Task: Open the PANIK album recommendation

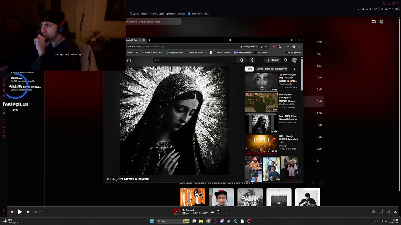Action: 250,197
